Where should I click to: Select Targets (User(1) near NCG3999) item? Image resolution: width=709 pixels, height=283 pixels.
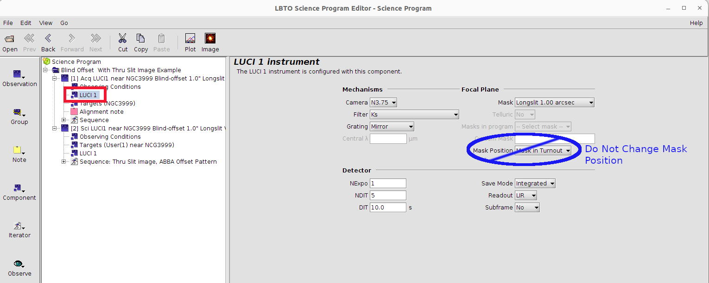point(127,145)
